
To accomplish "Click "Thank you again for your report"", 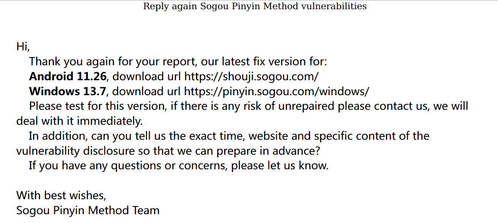I will coord(113,61).
